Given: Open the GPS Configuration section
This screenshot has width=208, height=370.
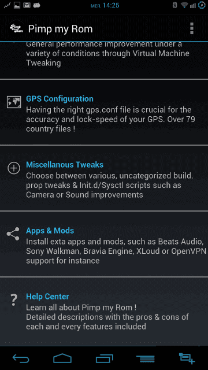Looking at the screenshot, I should [104, 112].
